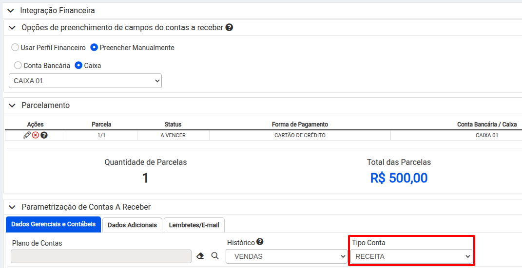The width and height of the screenshot is (522, 268).
Task: Click the Plano de Contas input field
Action: (101, 256)
